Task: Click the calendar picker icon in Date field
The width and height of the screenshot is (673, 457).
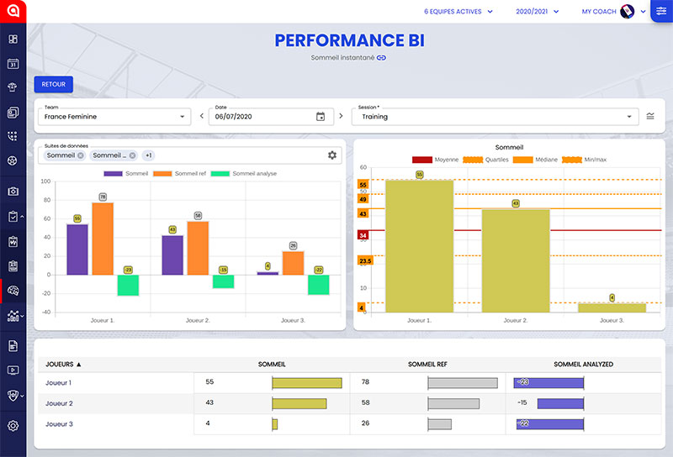Action: coord(321,117)
